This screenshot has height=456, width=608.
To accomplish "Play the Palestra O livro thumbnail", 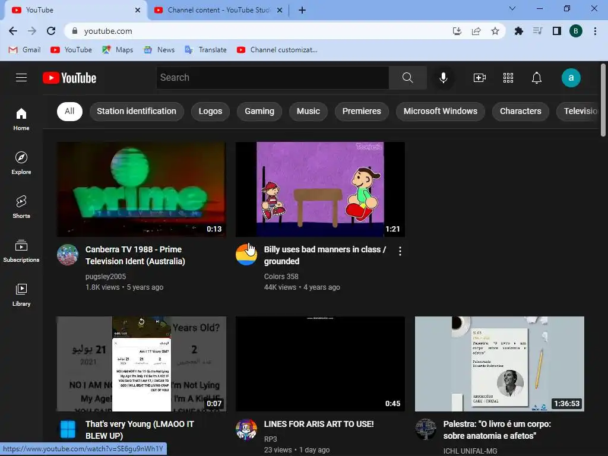I will coord(499,364).
